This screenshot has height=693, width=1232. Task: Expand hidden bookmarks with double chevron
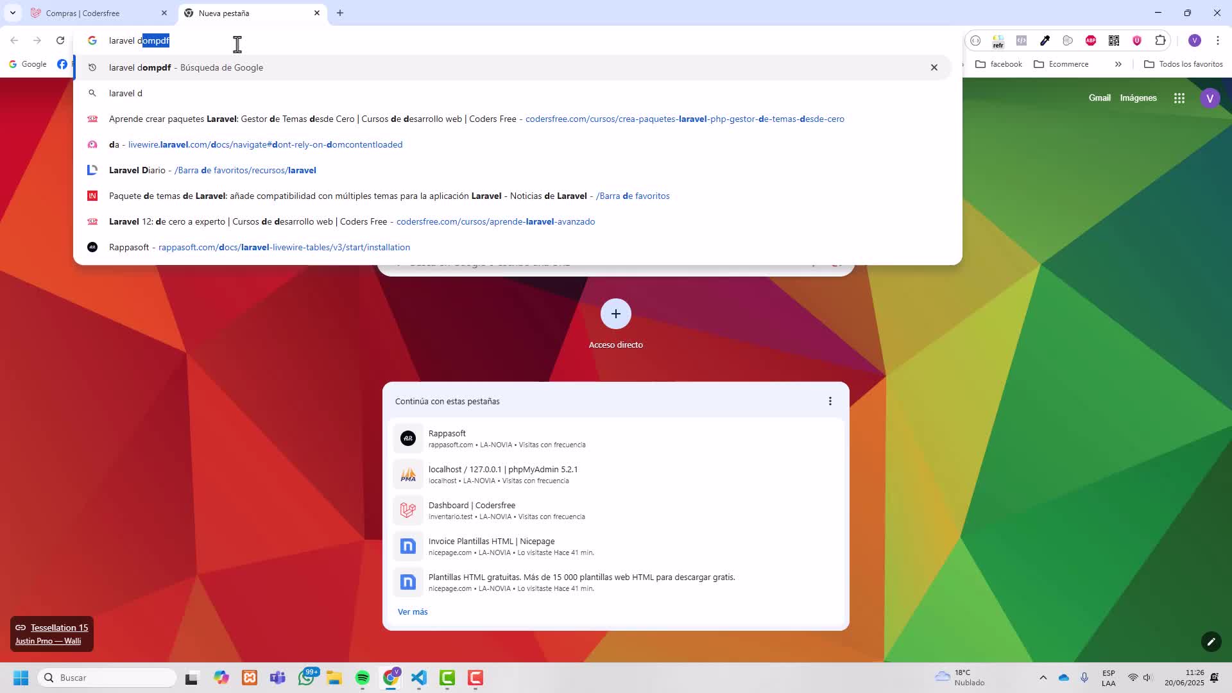click(1118, 64)
